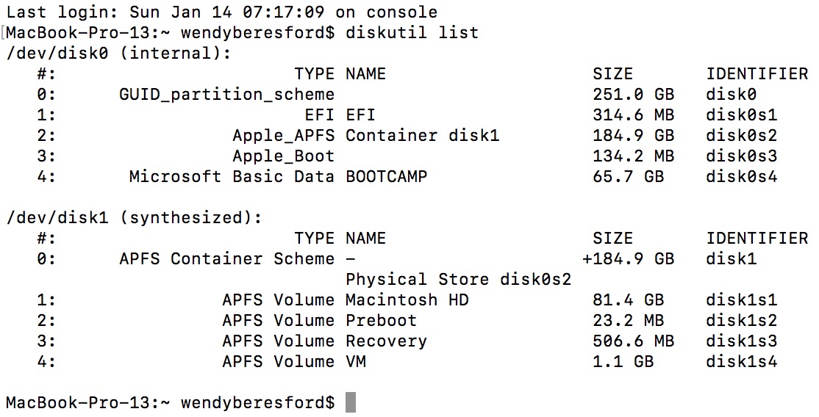Select the "GUID_partition_scheme" type entry
Viewport: 819px width, 417px height.
[x=226, y=94]
